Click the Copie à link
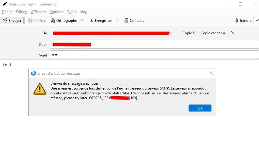259x156 pixels. (x=188, y=33)
